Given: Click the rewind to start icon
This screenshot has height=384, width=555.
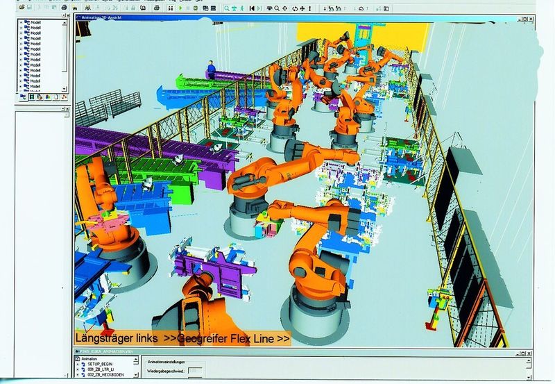Looking at the screenshot, I should [x=252, y=8].
